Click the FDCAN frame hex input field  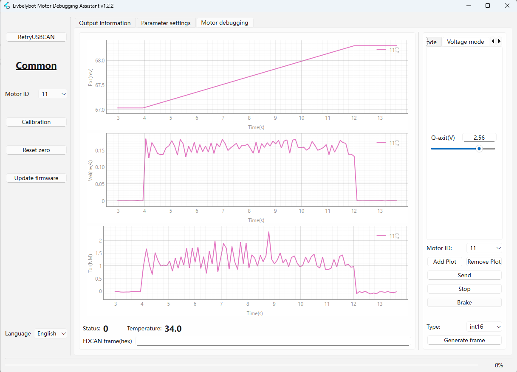[x=273, y=341]
